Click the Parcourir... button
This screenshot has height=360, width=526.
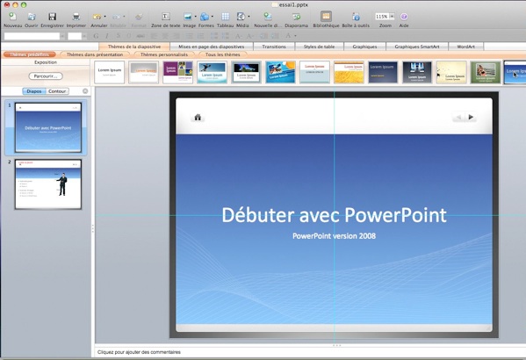coord(46,76)
